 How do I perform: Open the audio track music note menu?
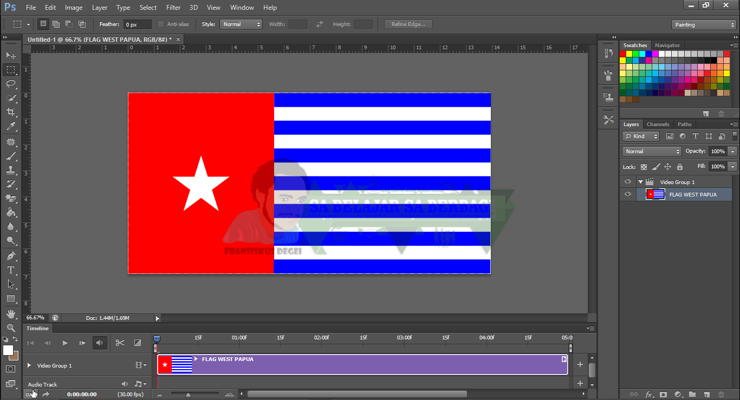click(140, 384)
